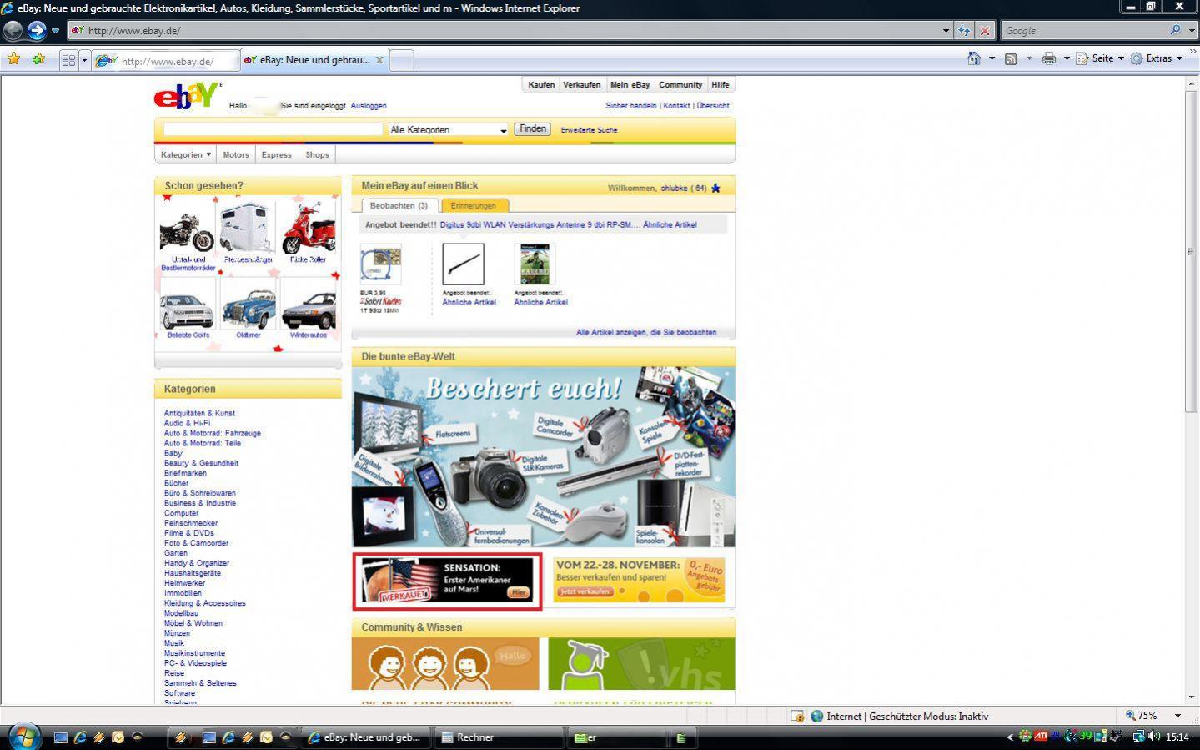Click the Windows Start orb
Screen dimensions: 1200x750
tap(23, 737)
